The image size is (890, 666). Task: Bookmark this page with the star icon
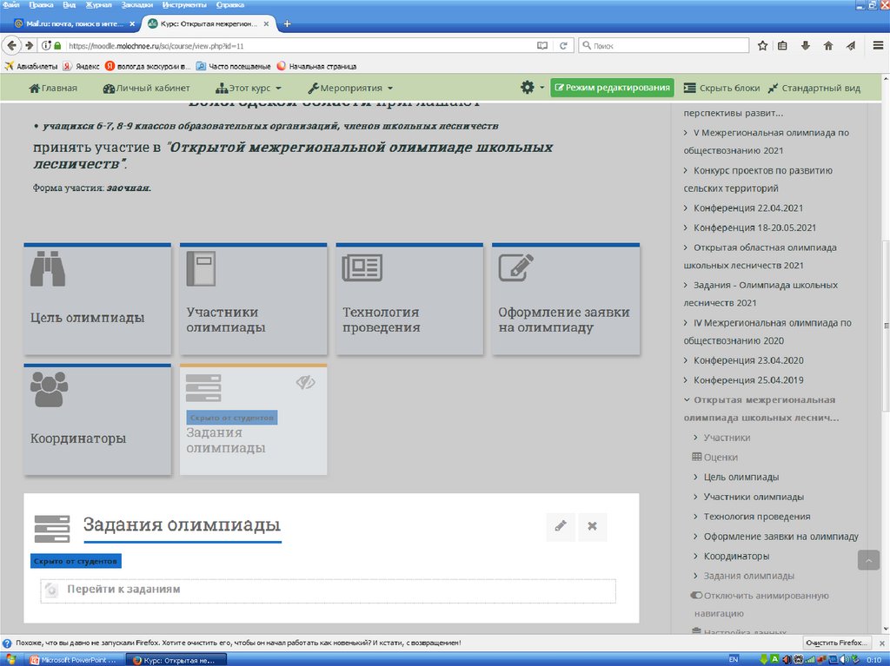[x=762, y=46]
